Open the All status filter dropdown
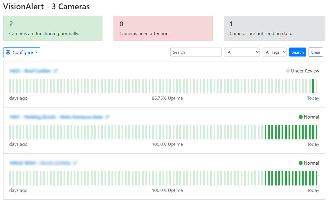Image resolution: width=328 pixels, height=202 pixels. [x=242, y=52]
